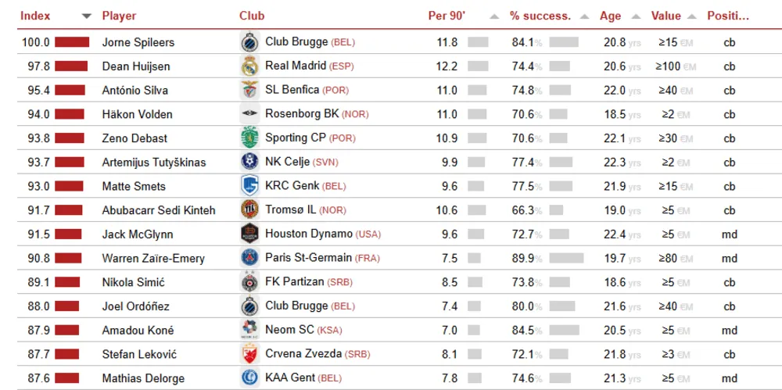Open the Rosenborg BK club link
The image size is (782, 390).
(293, 114)
